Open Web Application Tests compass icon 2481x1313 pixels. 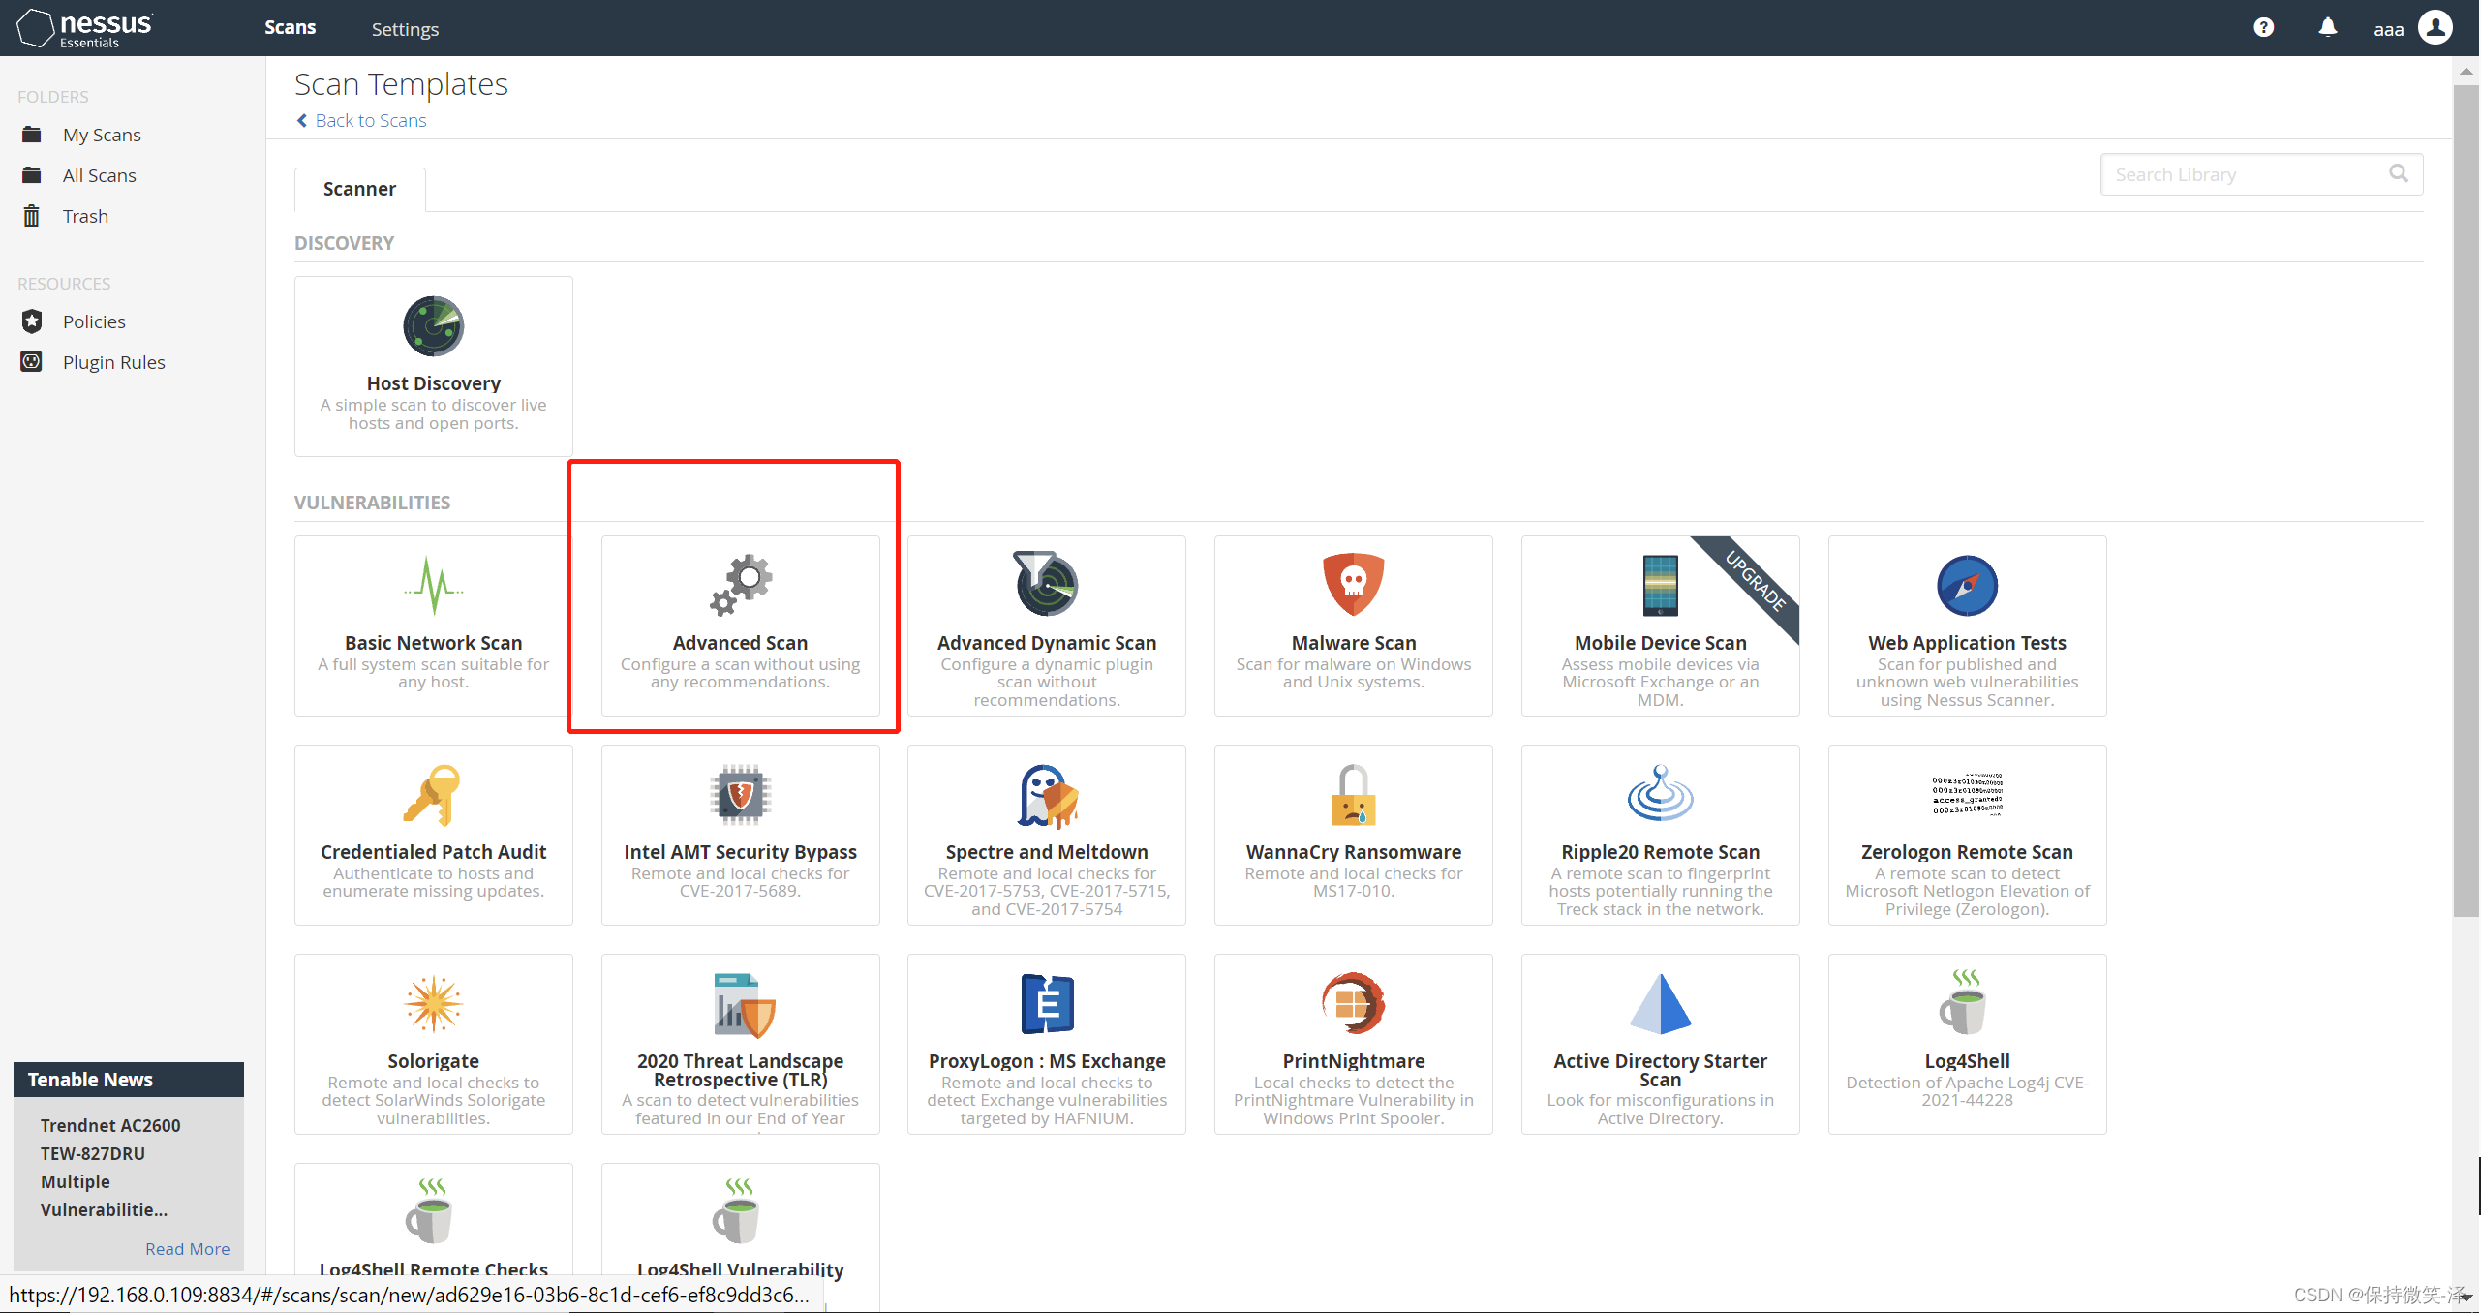point(1966,586)
